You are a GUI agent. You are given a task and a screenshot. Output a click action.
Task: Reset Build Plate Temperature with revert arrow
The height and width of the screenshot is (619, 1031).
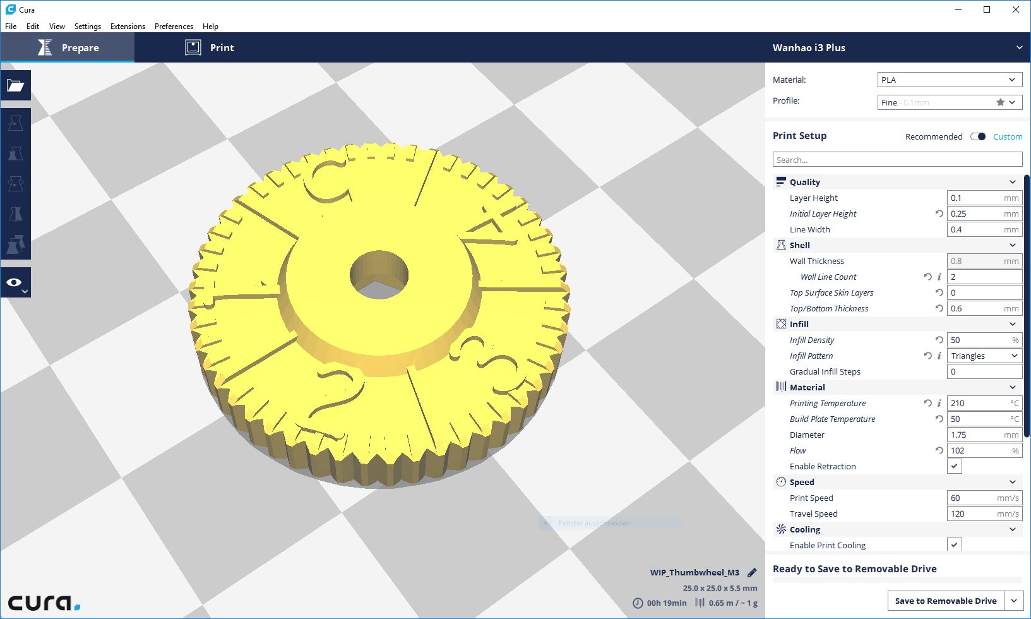939,419
